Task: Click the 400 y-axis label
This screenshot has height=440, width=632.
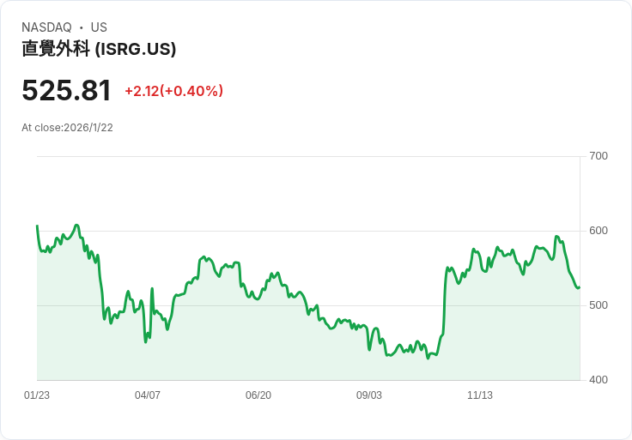Action: coord(599,380)
